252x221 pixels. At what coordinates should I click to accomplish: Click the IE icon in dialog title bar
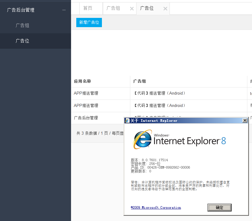point(127,121)
